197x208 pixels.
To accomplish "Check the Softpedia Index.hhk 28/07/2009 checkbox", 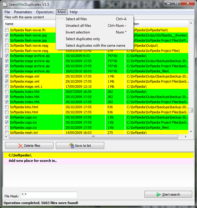I will [x=7, y=92].
